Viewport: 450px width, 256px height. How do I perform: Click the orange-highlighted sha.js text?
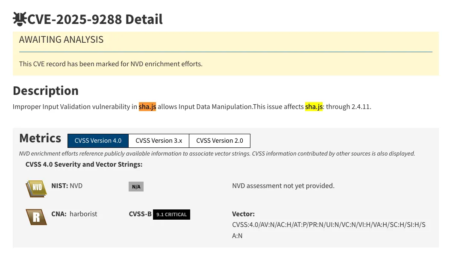pos(147,107)
